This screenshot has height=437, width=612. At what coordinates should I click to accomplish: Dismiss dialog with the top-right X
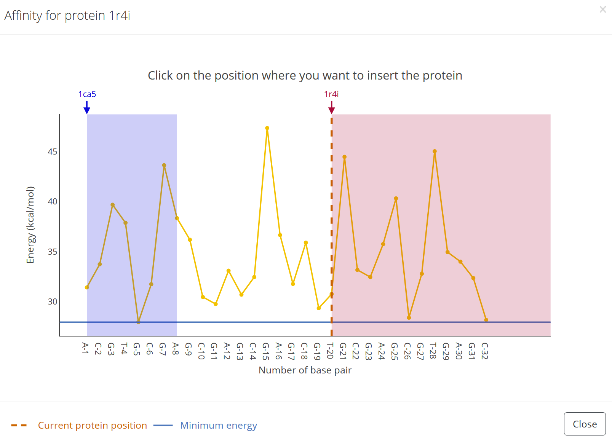[602, 10]
